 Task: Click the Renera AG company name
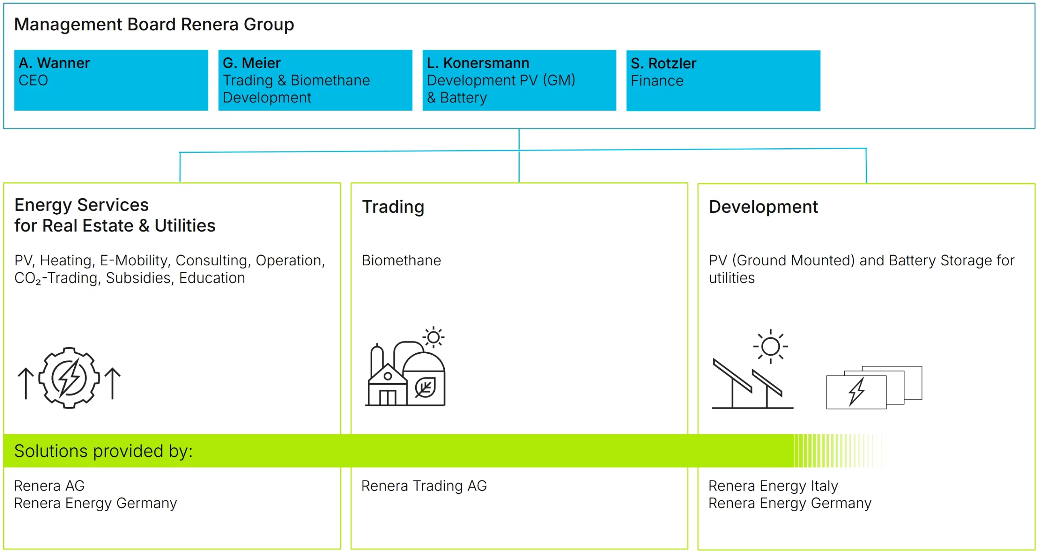[49, 485]
